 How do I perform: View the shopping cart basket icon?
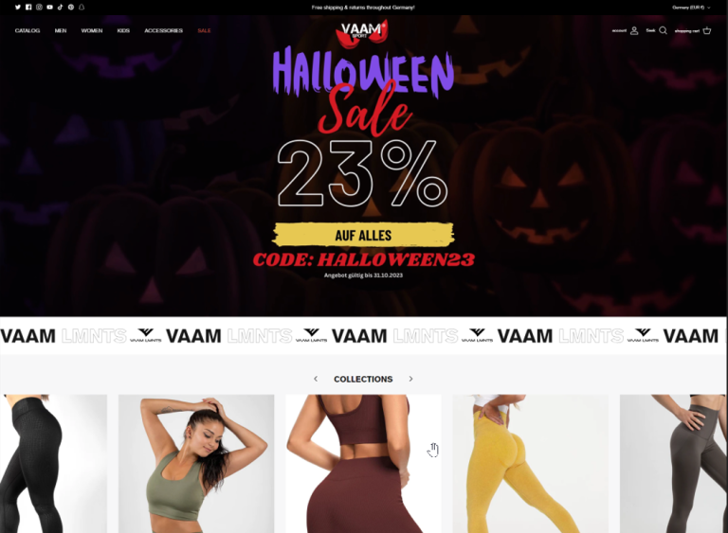point(707,30)
